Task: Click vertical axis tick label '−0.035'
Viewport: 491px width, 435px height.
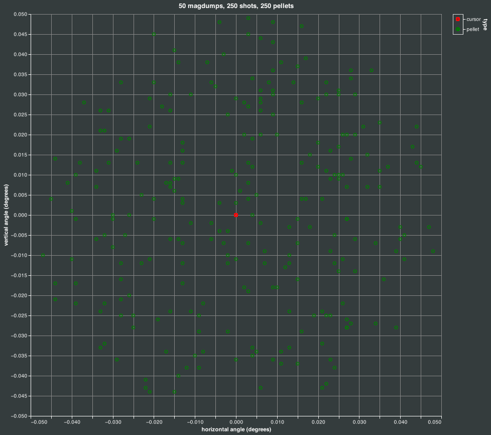Action: 19,356
